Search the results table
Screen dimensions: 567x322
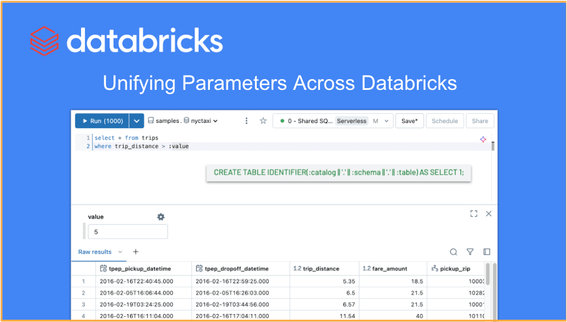[453, 251]
